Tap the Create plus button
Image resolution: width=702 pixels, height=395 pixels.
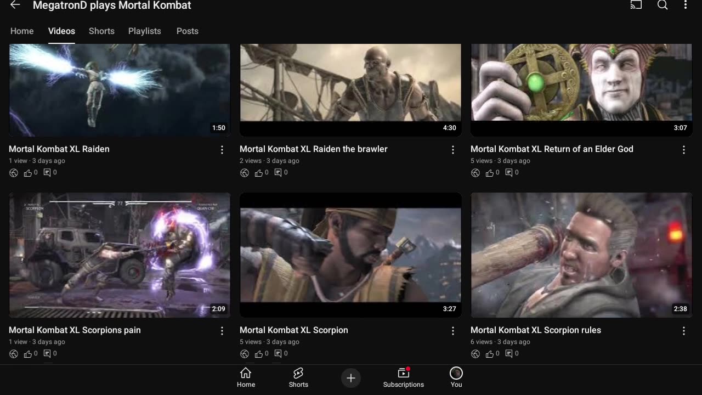point(351,378)
